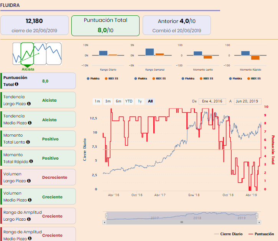Select the YTD chart range
This screenshot has height=241, width=278.
pos(129,101)
